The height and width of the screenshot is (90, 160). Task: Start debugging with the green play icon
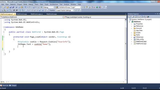point(41,7)
